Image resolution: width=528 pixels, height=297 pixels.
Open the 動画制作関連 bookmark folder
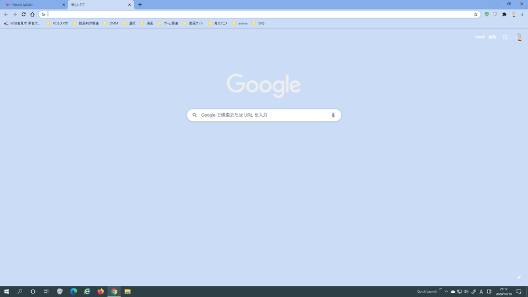tap(86, 23)
